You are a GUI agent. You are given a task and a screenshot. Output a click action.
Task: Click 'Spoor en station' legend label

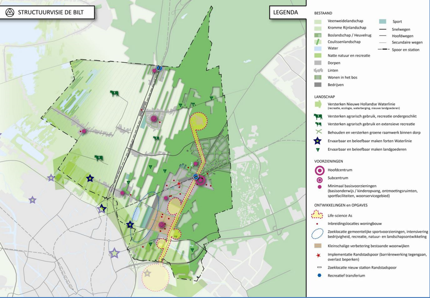tap(406, 50)
